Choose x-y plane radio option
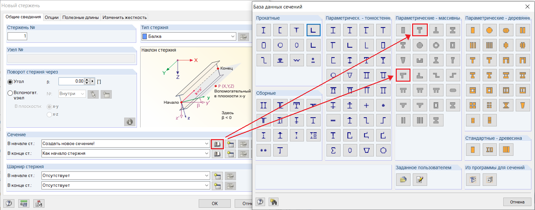 [x=49, y=107]
